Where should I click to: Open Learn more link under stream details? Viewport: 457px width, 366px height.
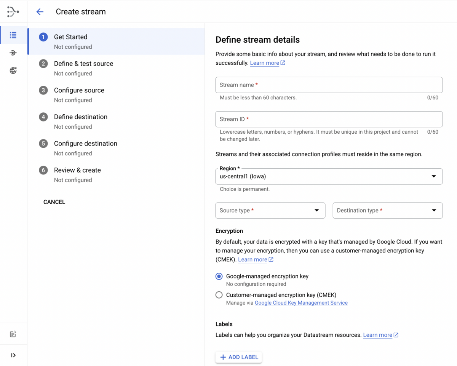(x=267, y=63)
